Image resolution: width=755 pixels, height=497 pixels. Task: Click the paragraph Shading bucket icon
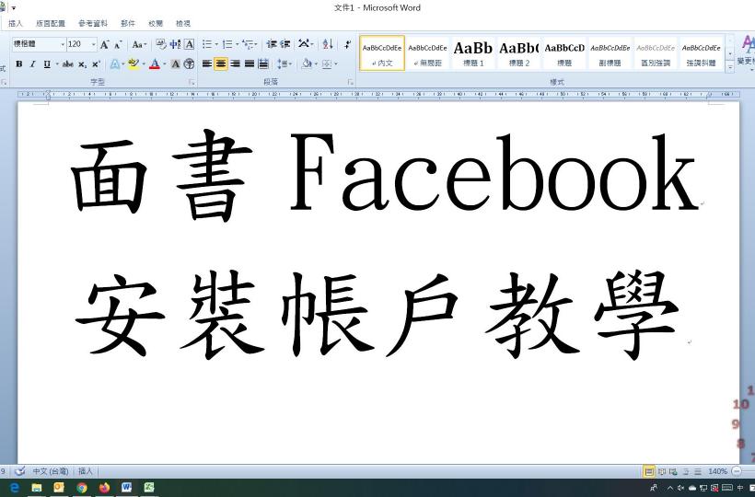point(307,64)
